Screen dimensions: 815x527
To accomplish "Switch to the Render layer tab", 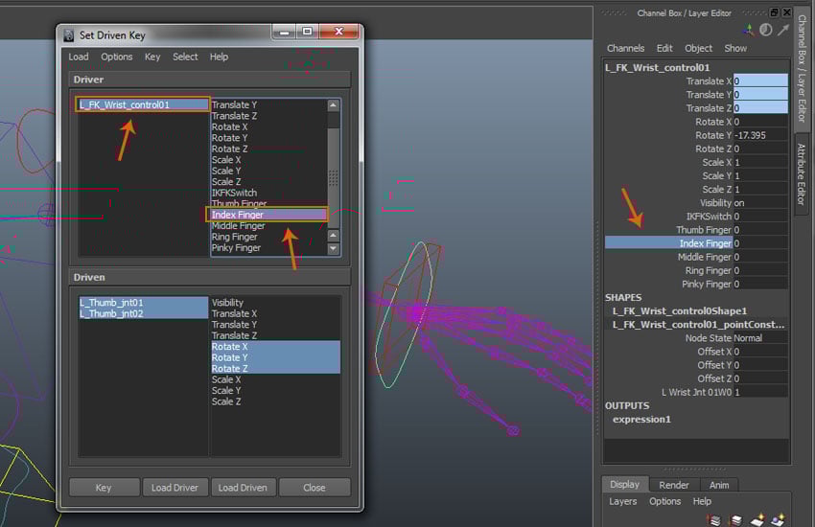I will pyautogui.click(x=674, y=485).
